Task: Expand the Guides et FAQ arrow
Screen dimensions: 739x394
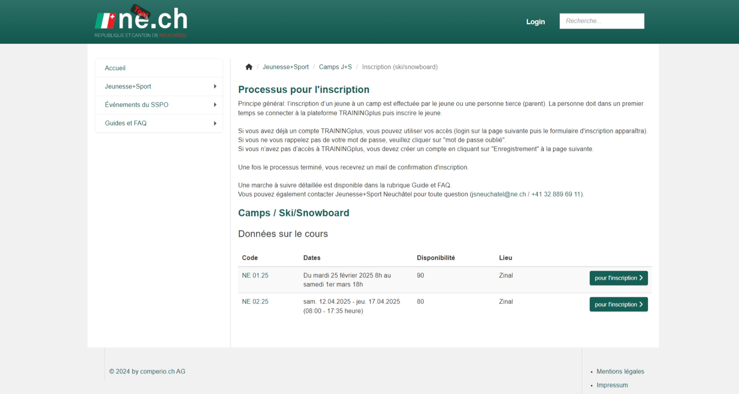Action: (215, 123)
